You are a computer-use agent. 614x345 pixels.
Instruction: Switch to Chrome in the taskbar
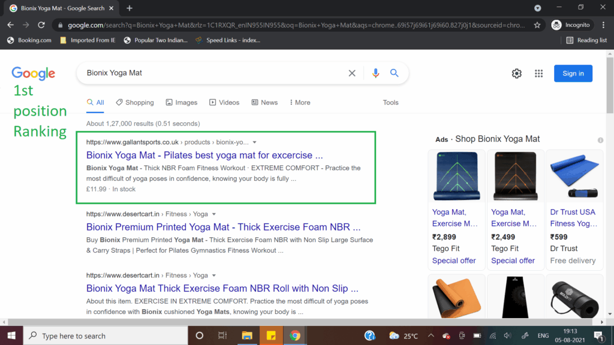295,335
